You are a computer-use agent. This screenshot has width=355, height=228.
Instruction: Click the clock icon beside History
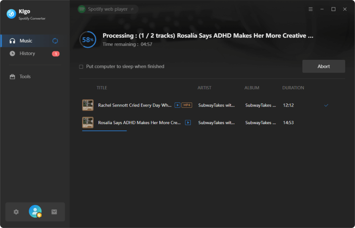[12, 53]
